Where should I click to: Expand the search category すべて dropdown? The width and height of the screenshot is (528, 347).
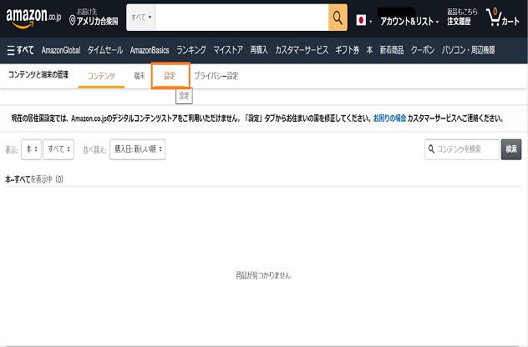pos(141,18)
